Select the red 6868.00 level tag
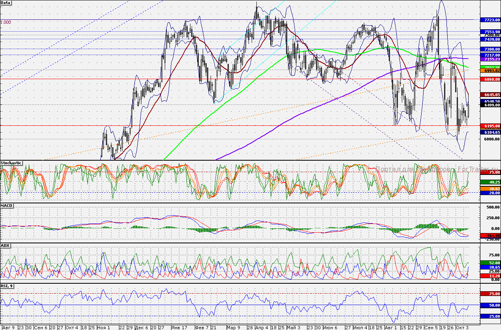The image size is (501, 330). (490, 80)
